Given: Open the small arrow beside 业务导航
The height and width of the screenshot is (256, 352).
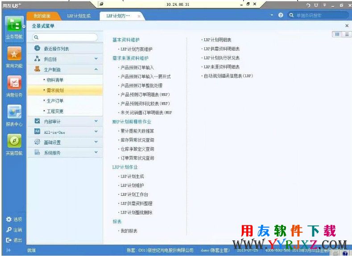Looking at the screenshot, I should click(x=24, y=26).
